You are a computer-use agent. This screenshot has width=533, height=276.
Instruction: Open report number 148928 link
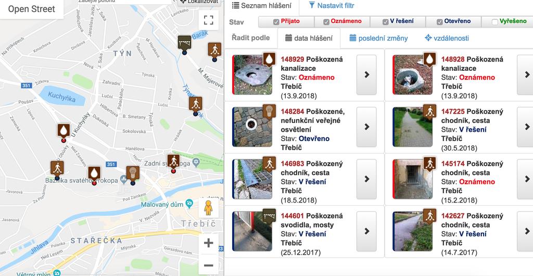[x=453, y=59]
